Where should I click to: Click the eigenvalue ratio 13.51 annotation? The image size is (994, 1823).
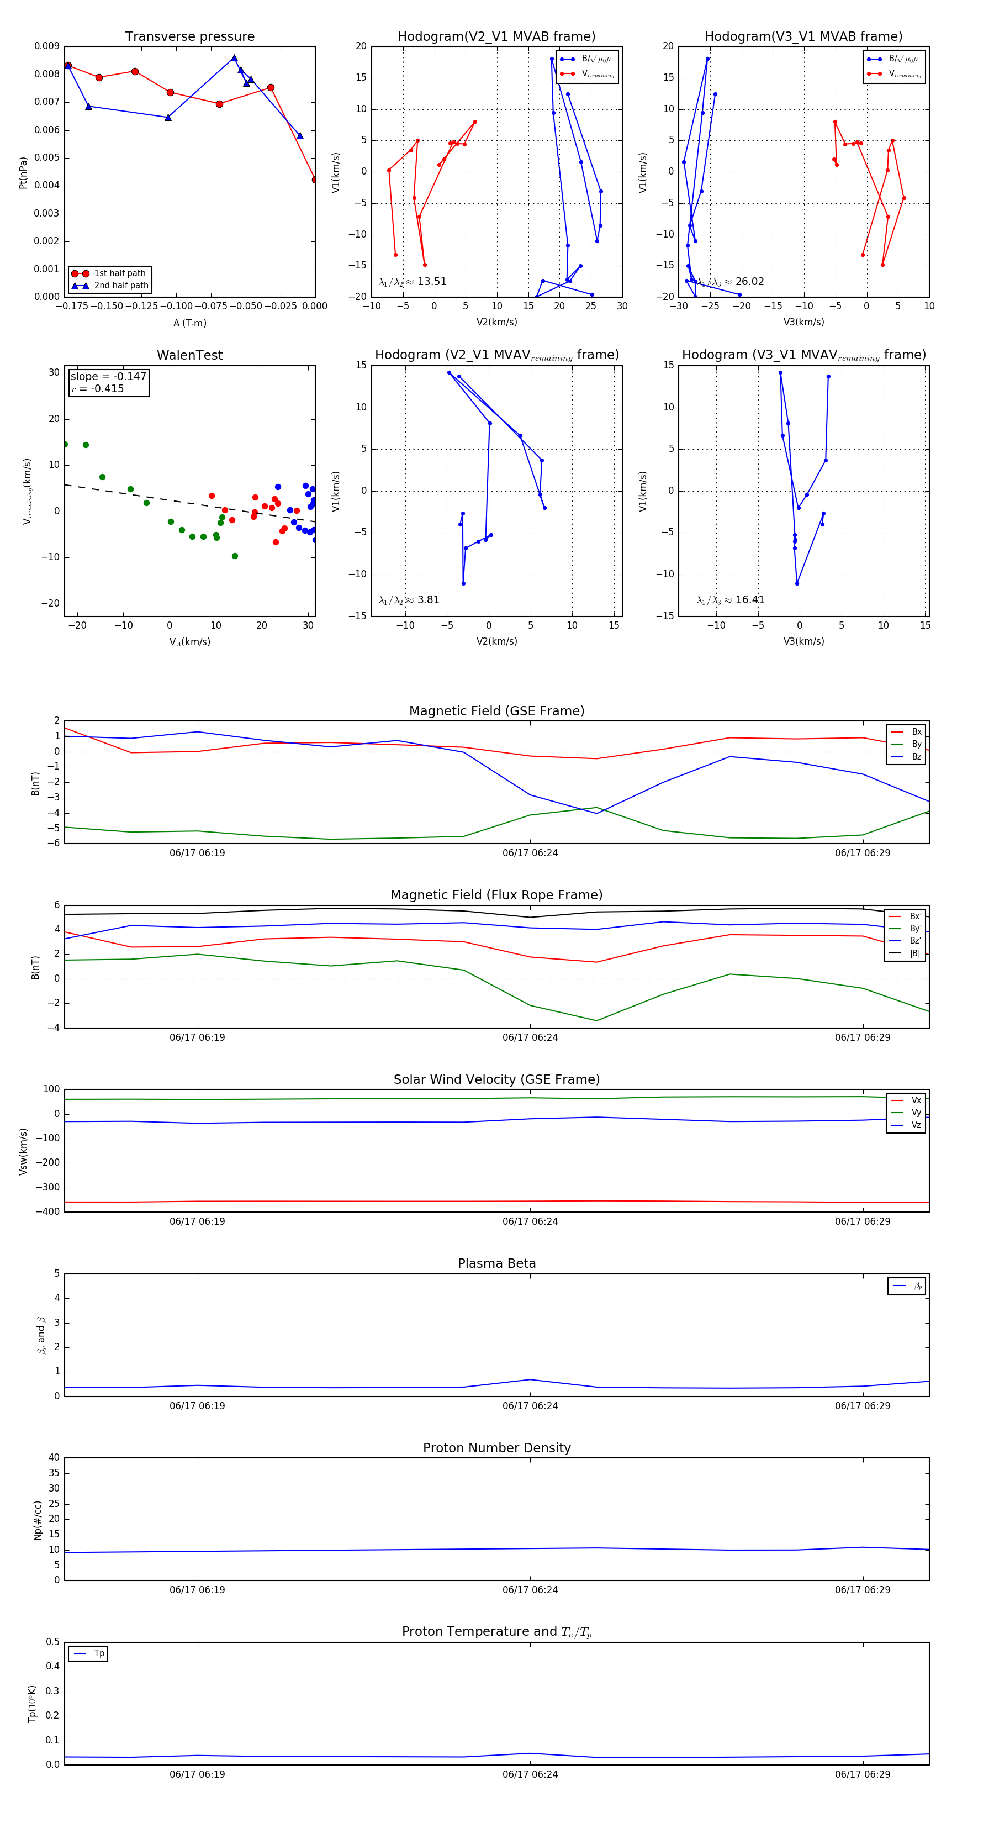click(413, 282)
